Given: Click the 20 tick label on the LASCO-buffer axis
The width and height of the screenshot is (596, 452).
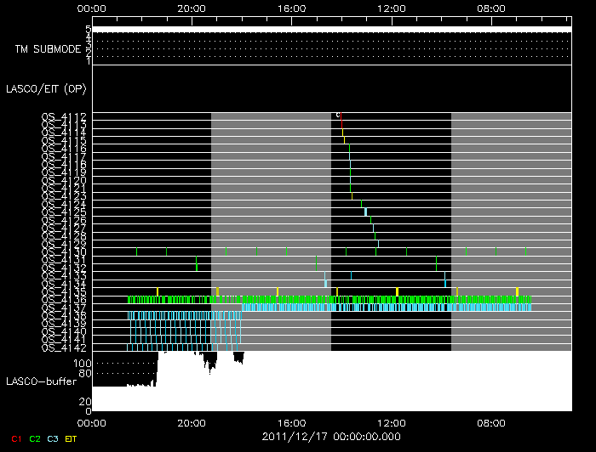Looking at the screenshot, I should (x=85, y=402).
